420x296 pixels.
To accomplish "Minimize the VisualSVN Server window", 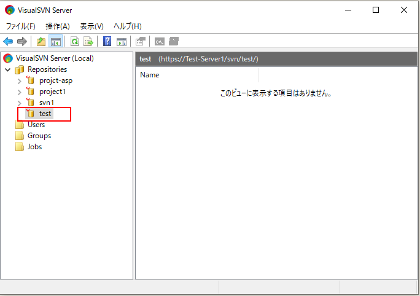I will click(348, 10).
